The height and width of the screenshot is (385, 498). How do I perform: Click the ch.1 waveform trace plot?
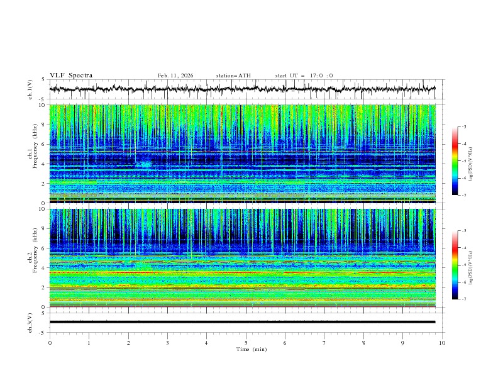[243, 89]
